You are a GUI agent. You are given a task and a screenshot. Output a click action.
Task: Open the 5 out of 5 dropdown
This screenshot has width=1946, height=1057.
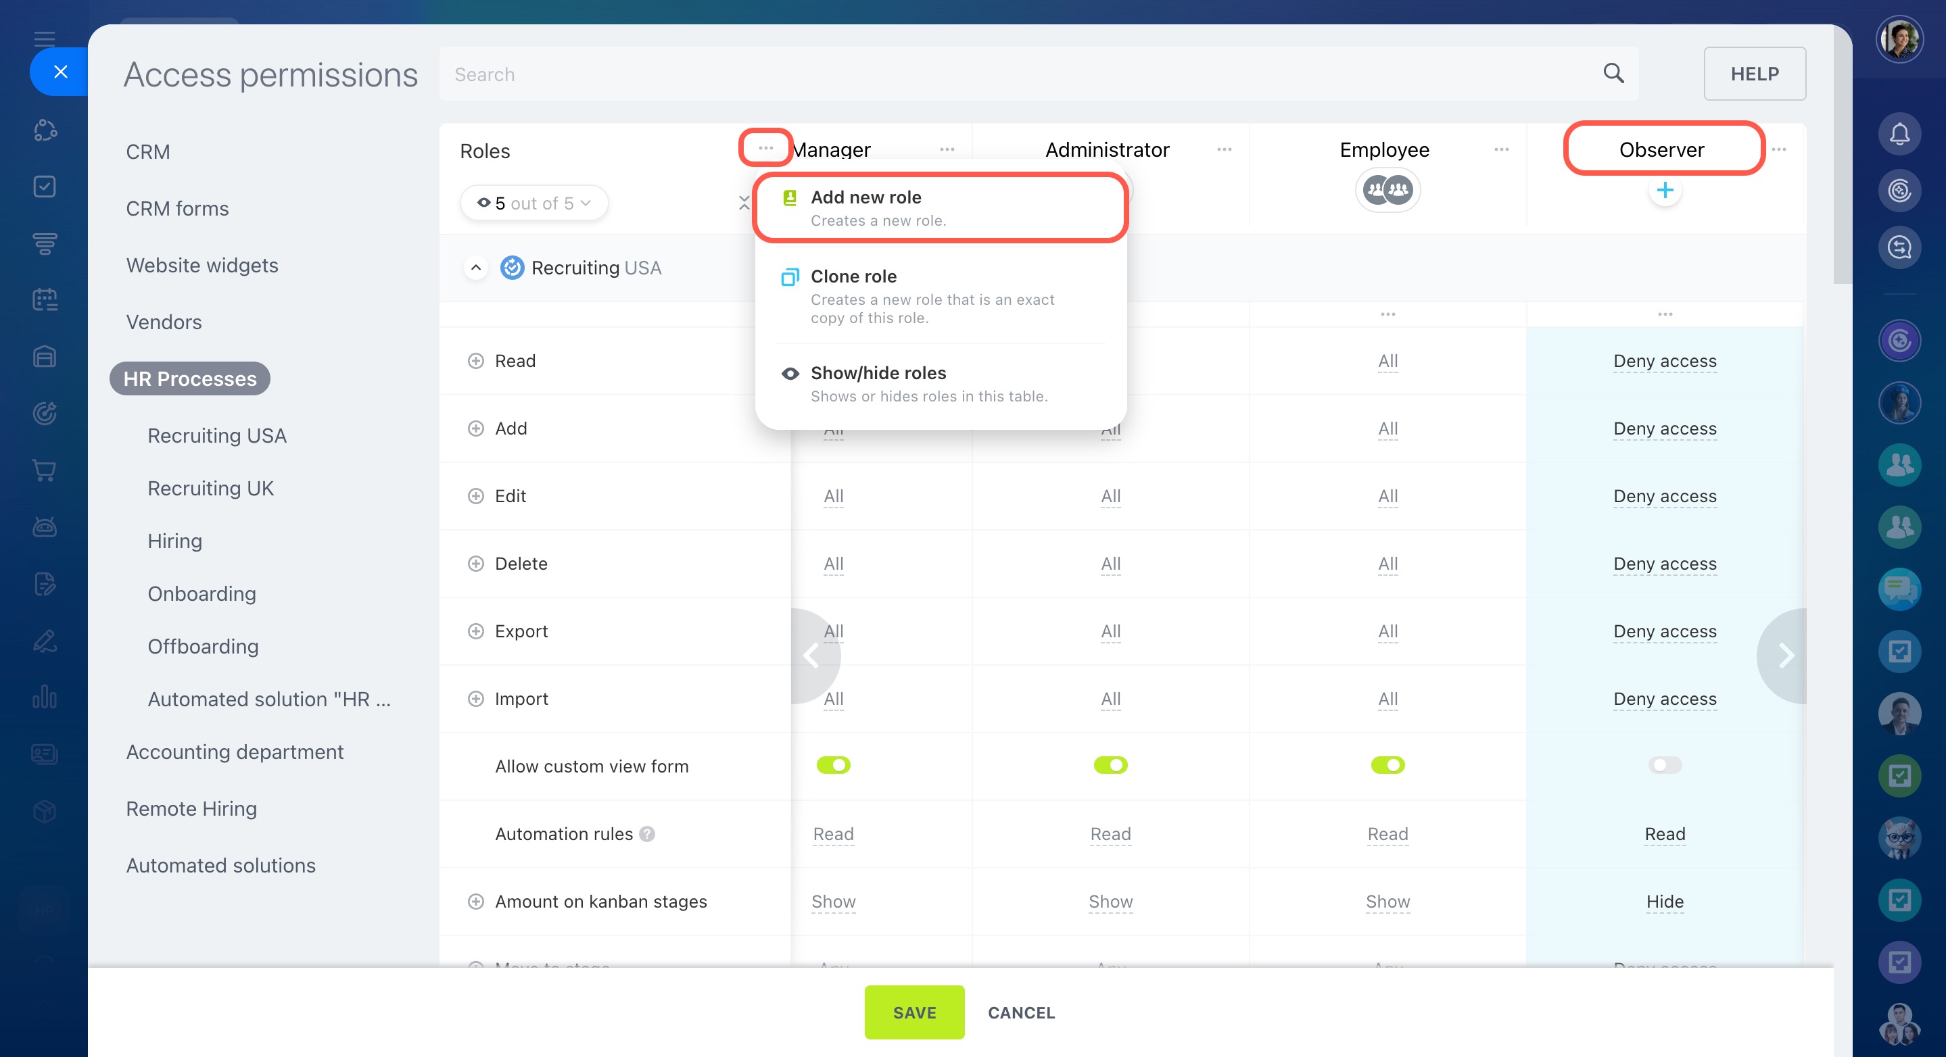534,203
